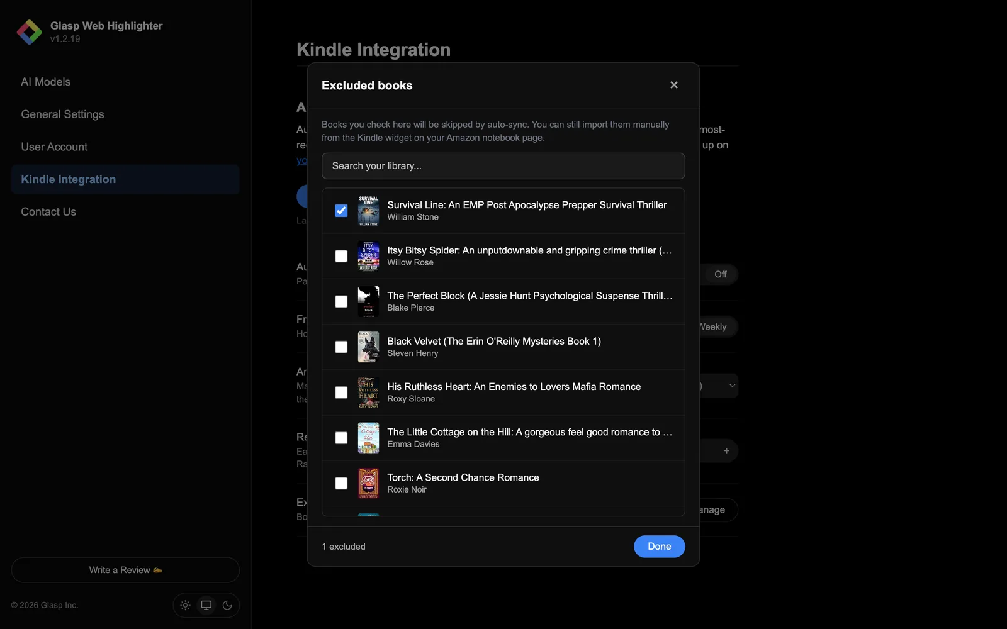The image size is (1007, 629).
Task: Click the Glasp Web Highlighter logo
Action: 29,32
